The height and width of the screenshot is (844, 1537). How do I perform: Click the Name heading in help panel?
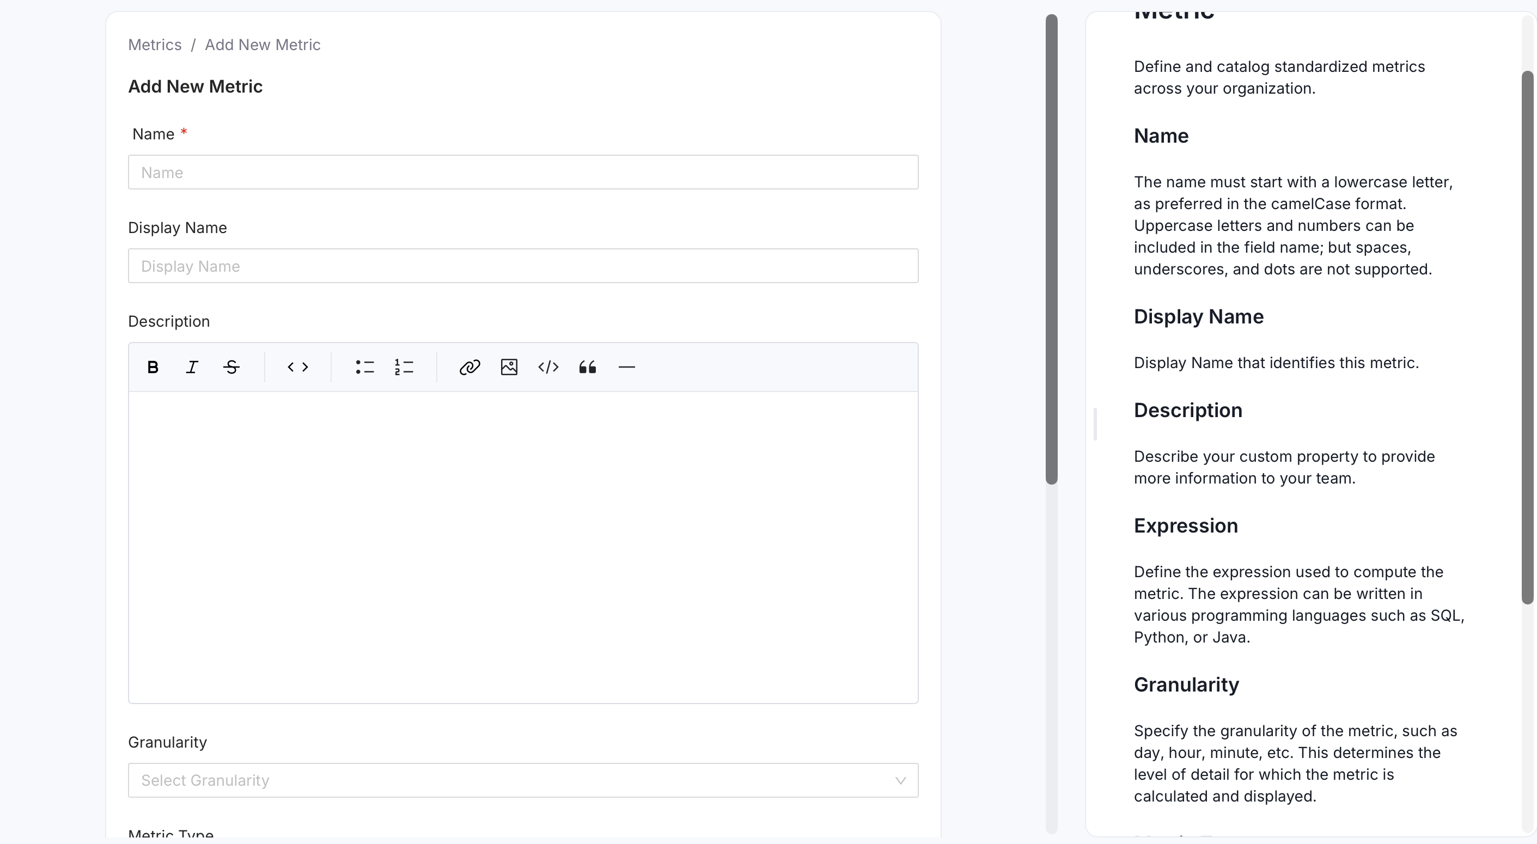tap(1161, 136)
